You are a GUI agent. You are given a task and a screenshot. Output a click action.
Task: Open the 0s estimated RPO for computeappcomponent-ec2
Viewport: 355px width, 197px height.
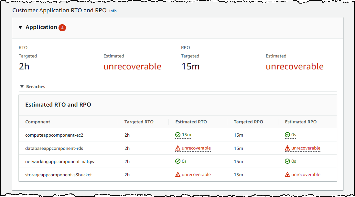pyautogui.click(x=294, y=135)
